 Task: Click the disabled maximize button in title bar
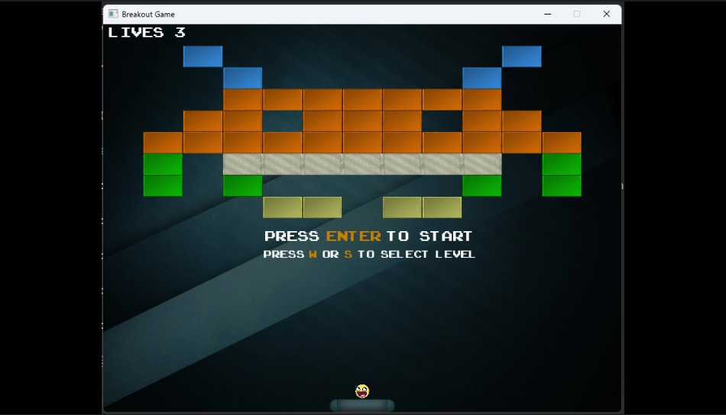[577, 14]
